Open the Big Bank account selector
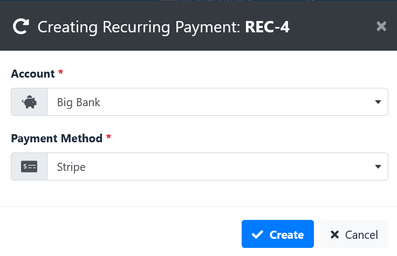The height and width of the screenshot is (256, 397). pyautogui.click(x=217, y=102)
